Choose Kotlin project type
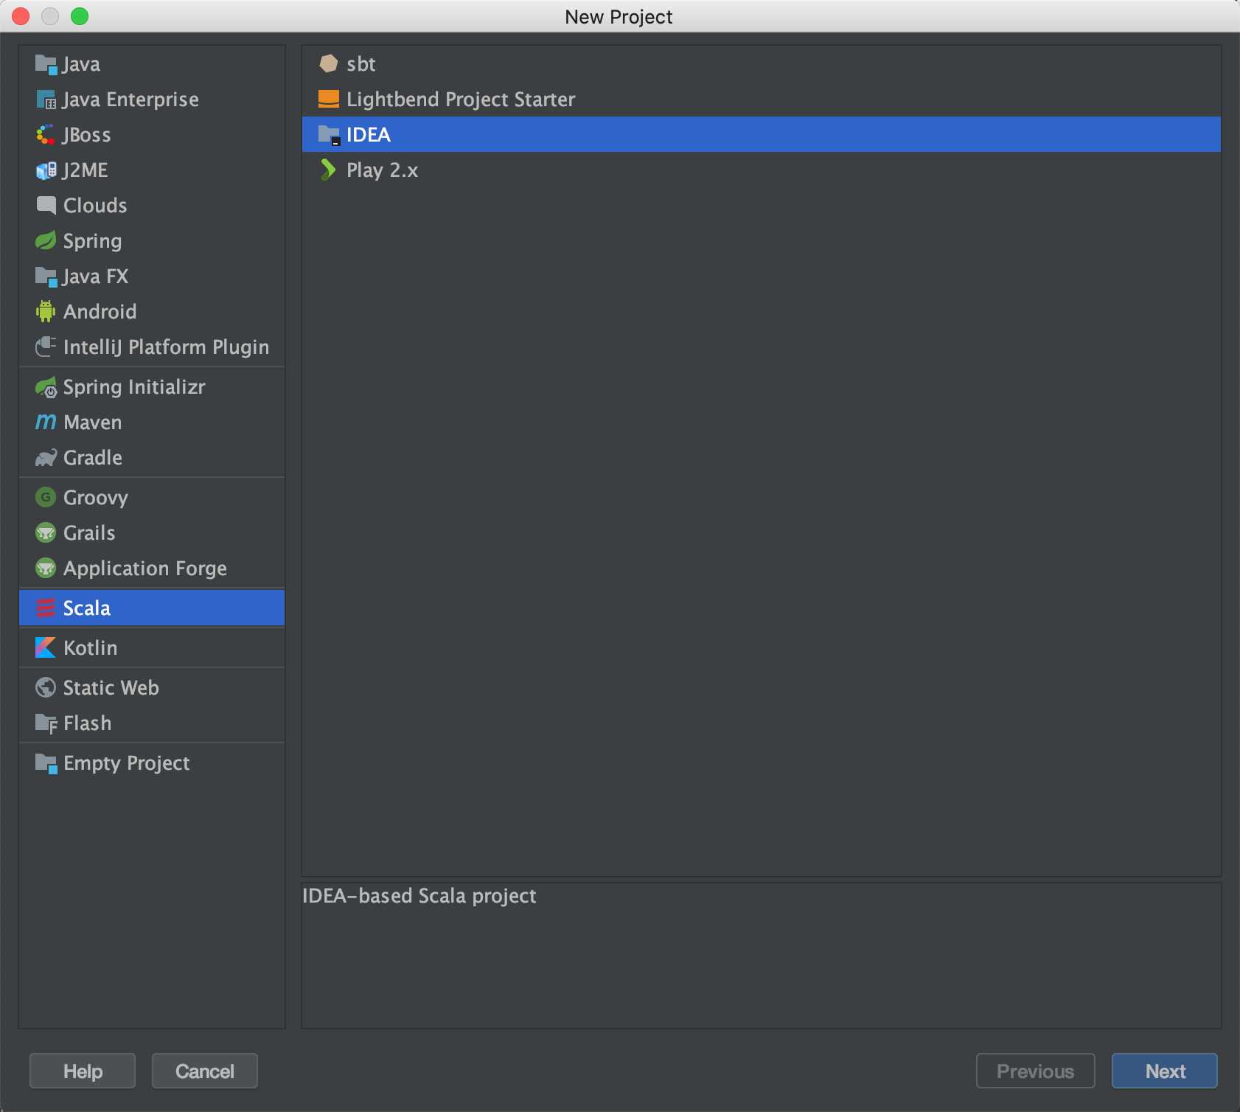The height and width of the screenshot is (1112, 1240). click(152, 648)
